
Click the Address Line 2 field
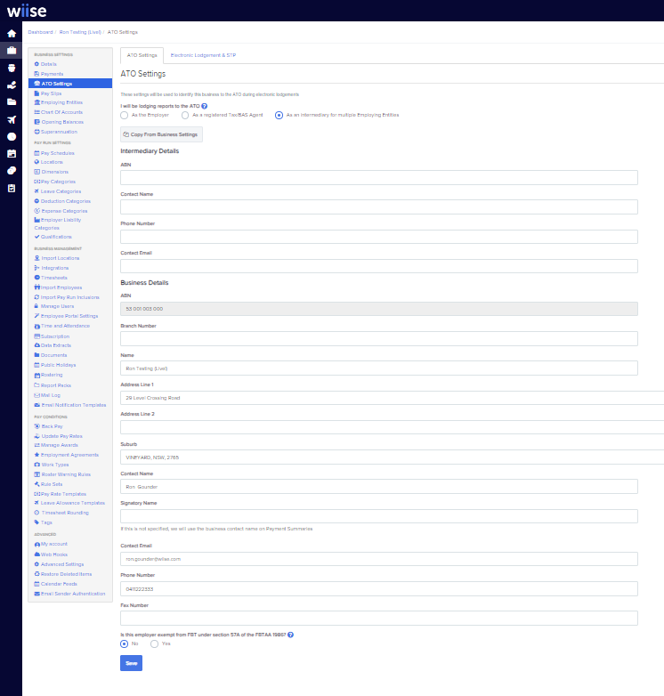click(x=393, y=427)
